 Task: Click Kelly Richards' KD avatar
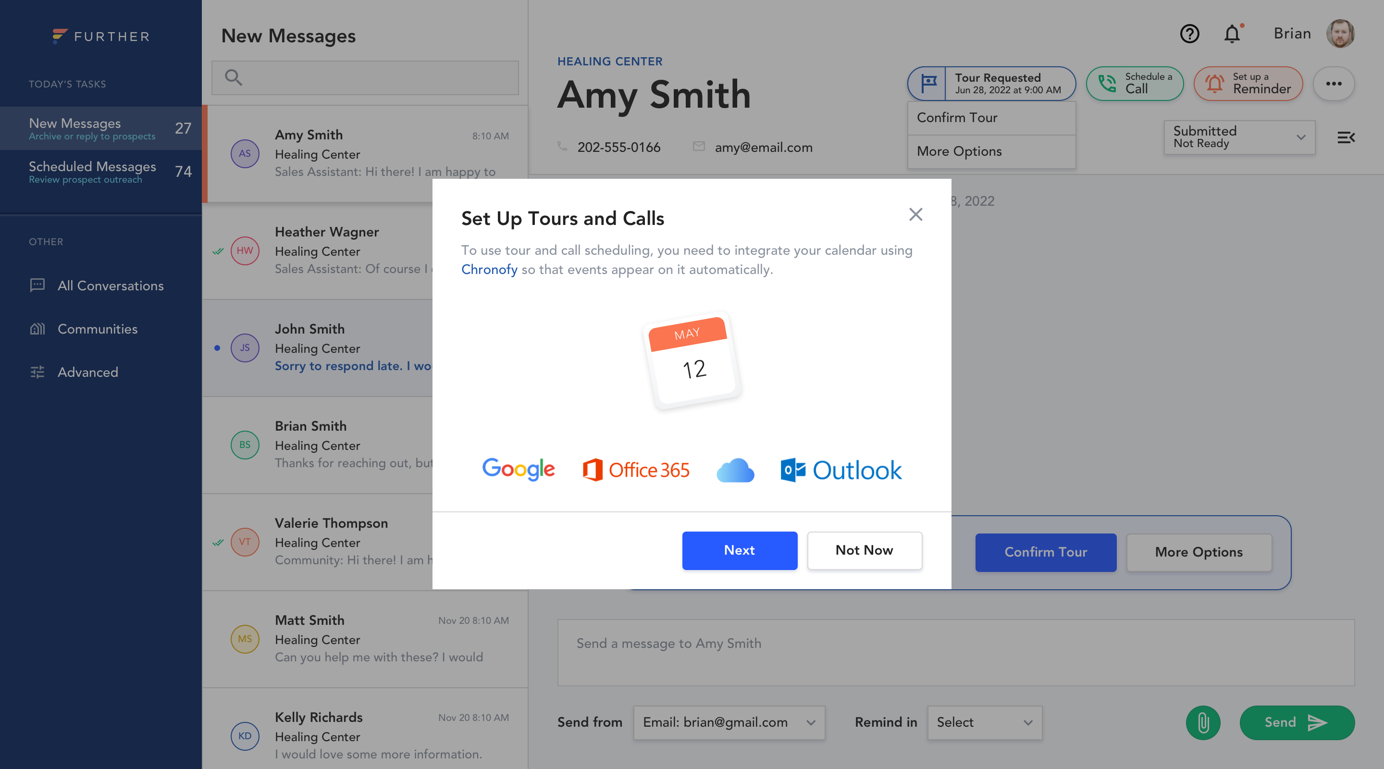click(x=245, y=736)
